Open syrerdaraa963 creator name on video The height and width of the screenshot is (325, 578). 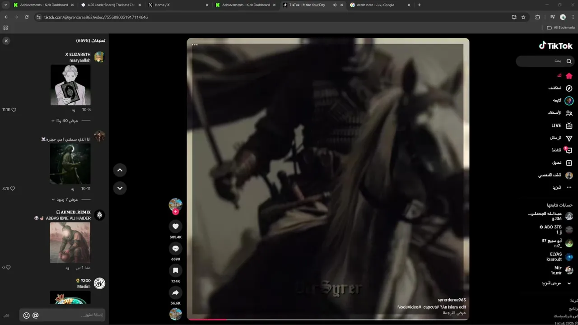pos(452,300)
